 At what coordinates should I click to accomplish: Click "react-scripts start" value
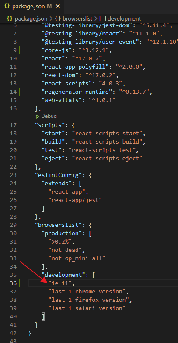coord(107,134)
